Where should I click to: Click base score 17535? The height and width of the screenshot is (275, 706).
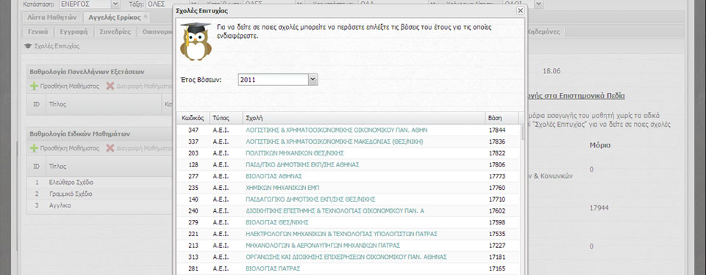497,234
